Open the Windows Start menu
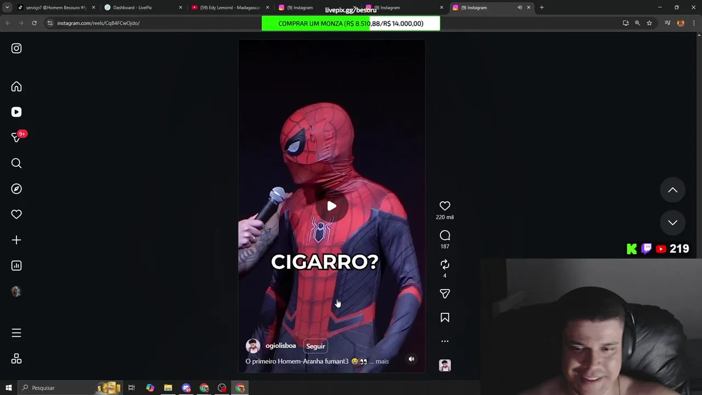This screenshot has height=395, width=702. click(9, 388)
